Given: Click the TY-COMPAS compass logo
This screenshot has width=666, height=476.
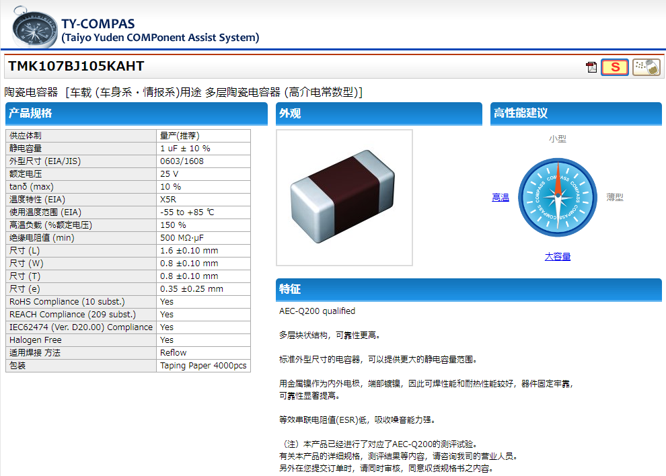Looking at the screenshot, I should pyautogui.click(x=34, y=26).
